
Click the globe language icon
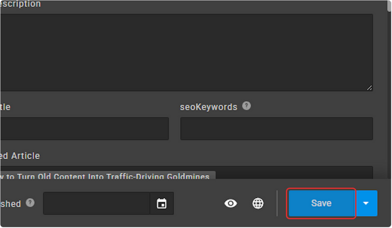tap(258, 203)
